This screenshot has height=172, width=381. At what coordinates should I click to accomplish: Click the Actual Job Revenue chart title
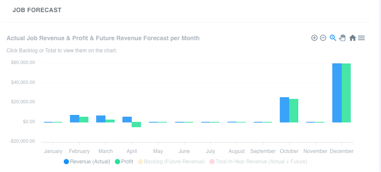coord(103,38)
